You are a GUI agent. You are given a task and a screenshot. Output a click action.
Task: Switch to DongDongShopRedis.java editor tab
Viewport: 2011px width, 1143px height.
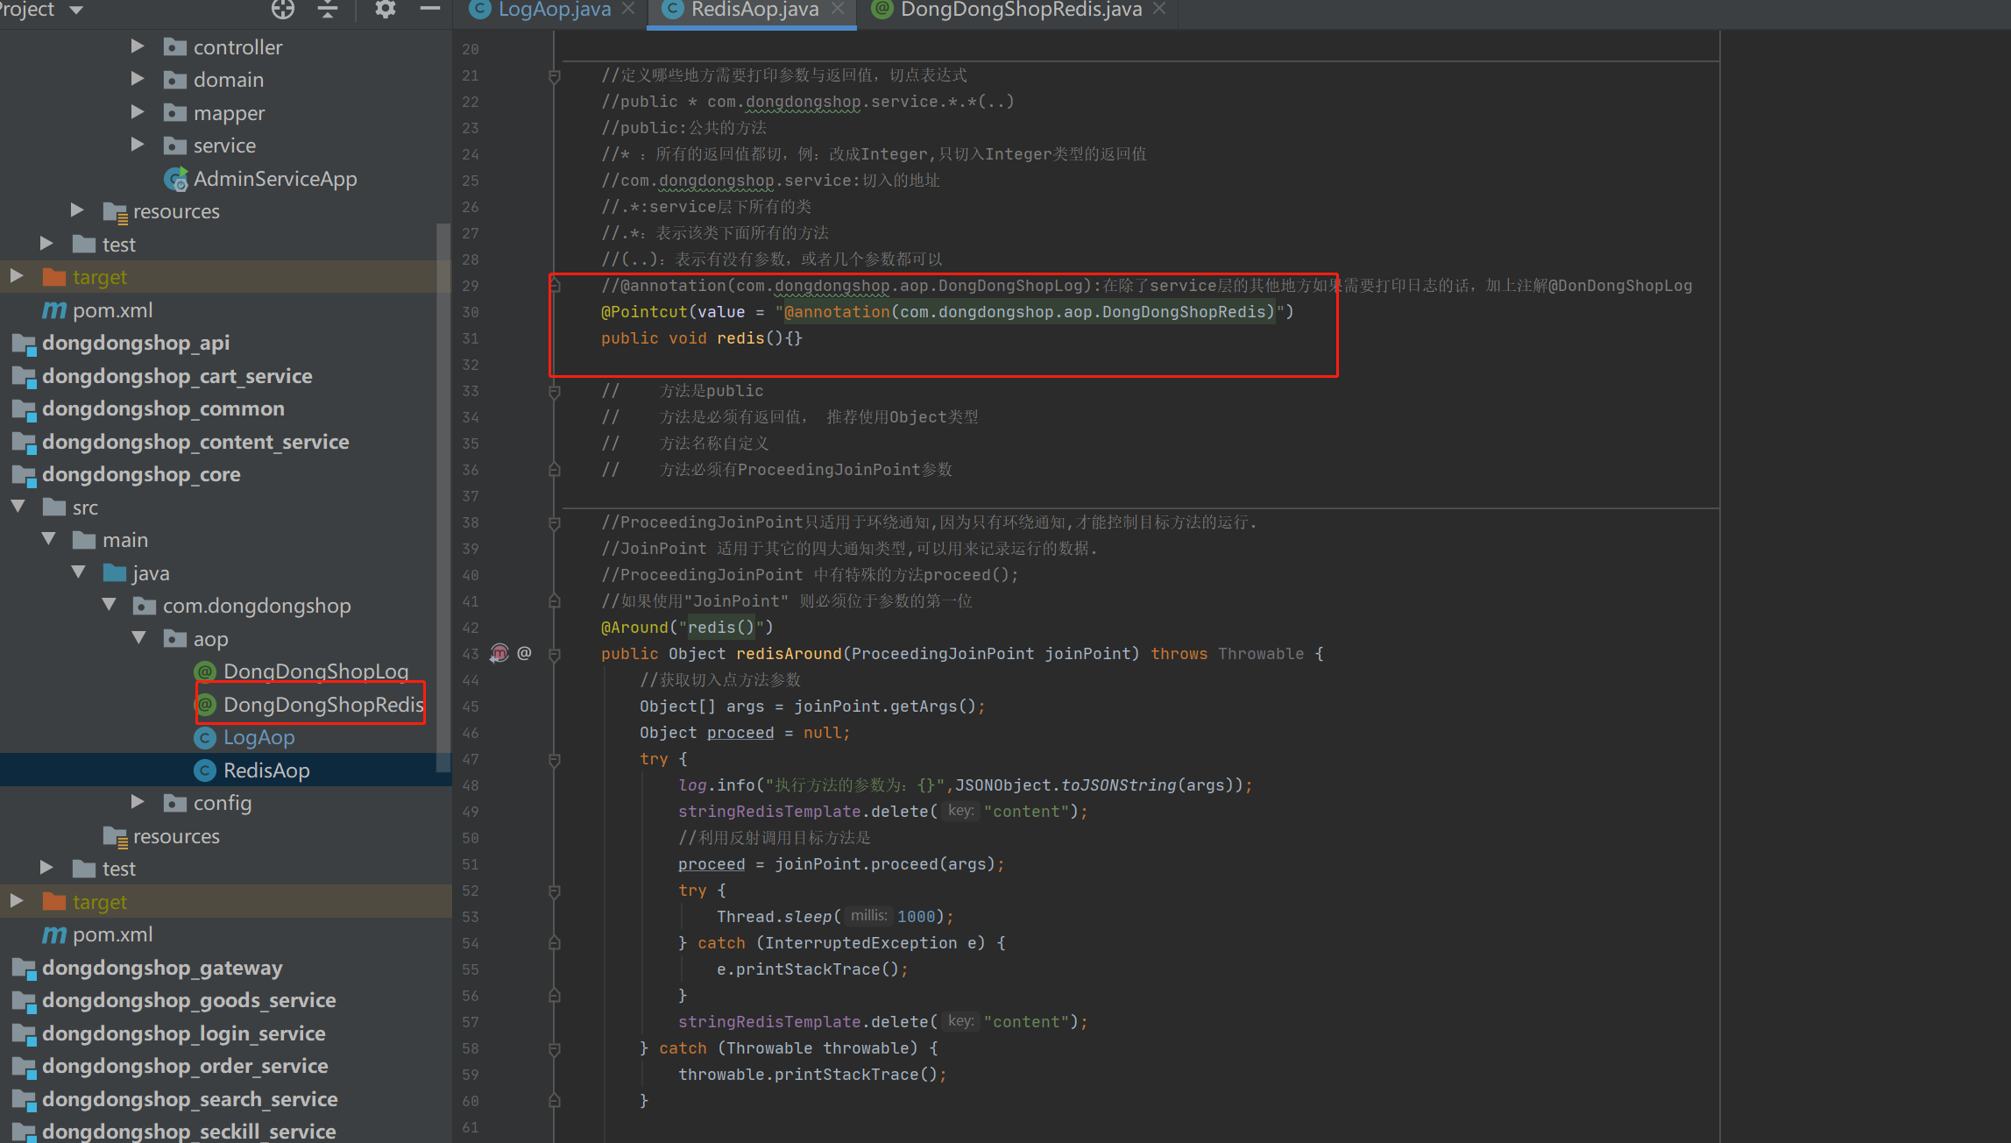pyautogui.click(x=1020, y=10)
